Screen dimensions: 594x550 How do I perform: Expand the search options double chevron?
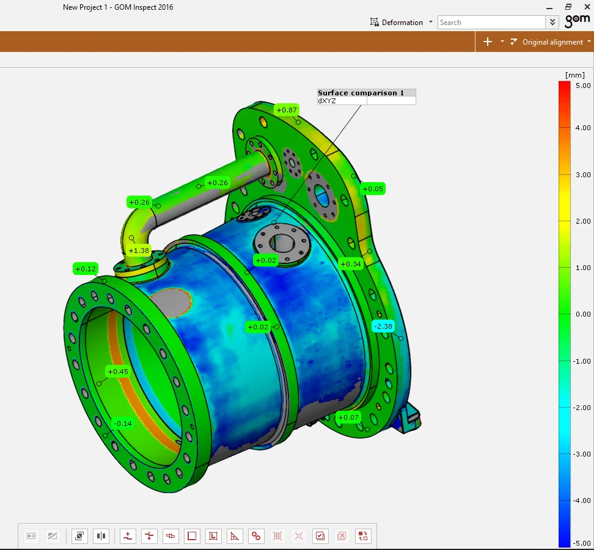click(x=552, y=23)
